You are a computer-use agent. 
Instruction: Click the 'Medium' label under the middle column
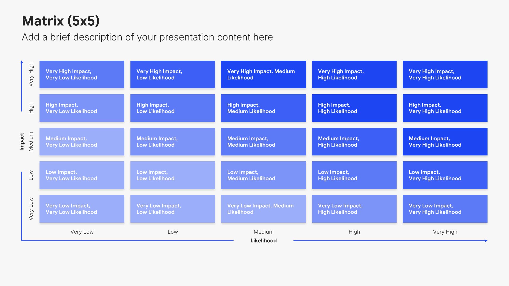(x=264, y=232)
